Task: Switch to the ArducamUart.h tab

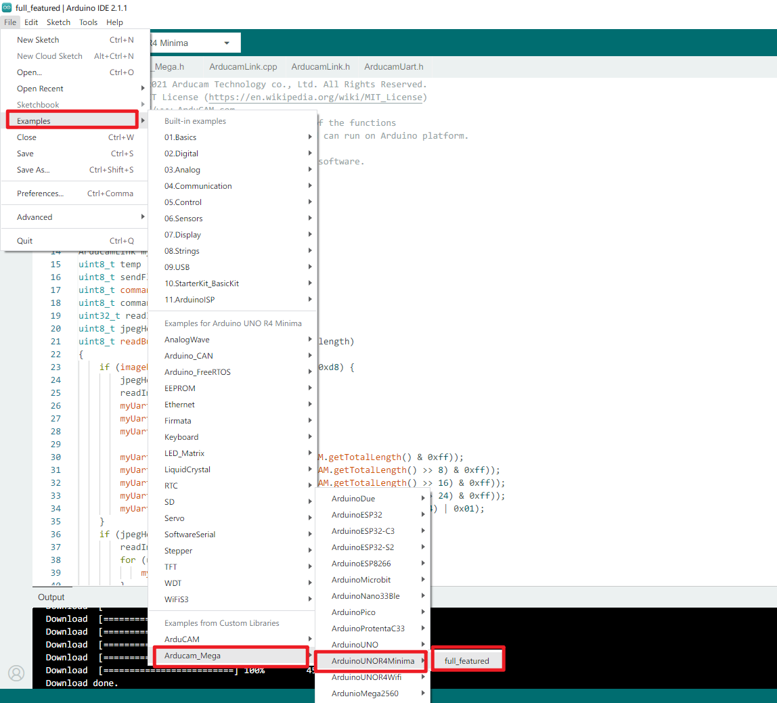Action: [393, 67]
